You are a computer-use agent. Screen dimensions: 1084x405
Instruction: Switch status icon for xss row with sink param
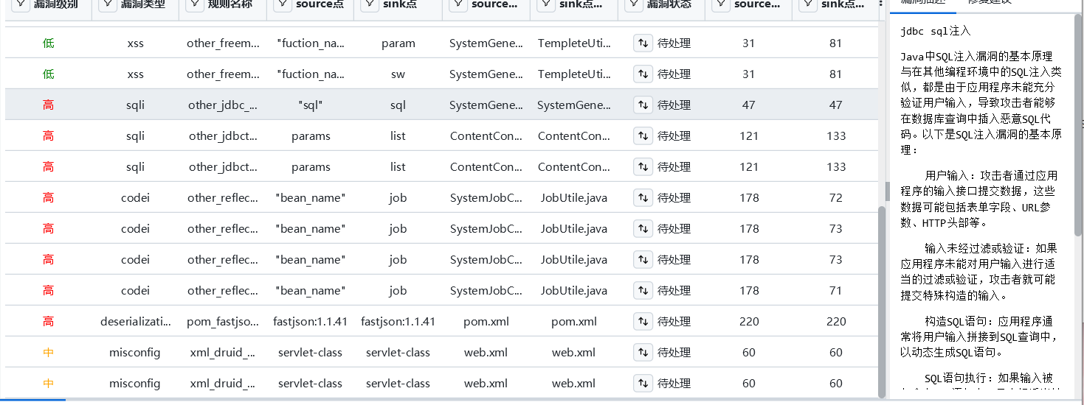[643, 43]
